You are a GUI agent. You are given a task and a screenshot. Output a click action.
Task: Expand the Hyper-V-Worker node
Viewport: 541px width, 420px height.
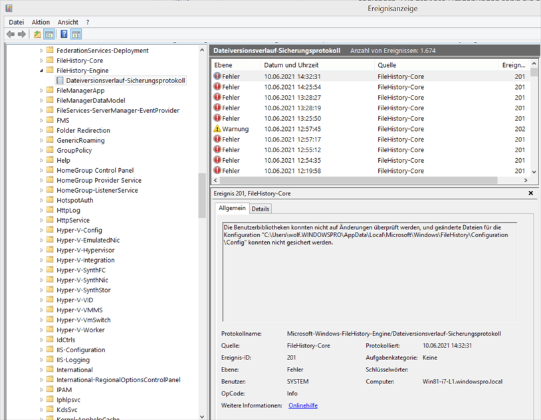point(41,330)
